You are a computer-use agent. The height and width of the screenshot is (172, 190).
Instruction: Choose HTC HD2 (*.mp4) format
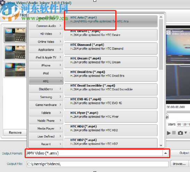111,130
